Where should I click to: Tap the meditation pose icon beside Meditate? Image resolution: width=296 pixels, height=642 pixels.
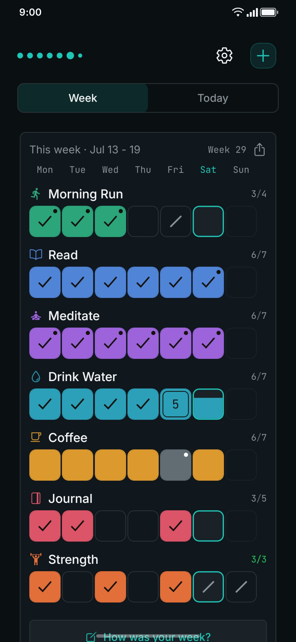(36, 316)
